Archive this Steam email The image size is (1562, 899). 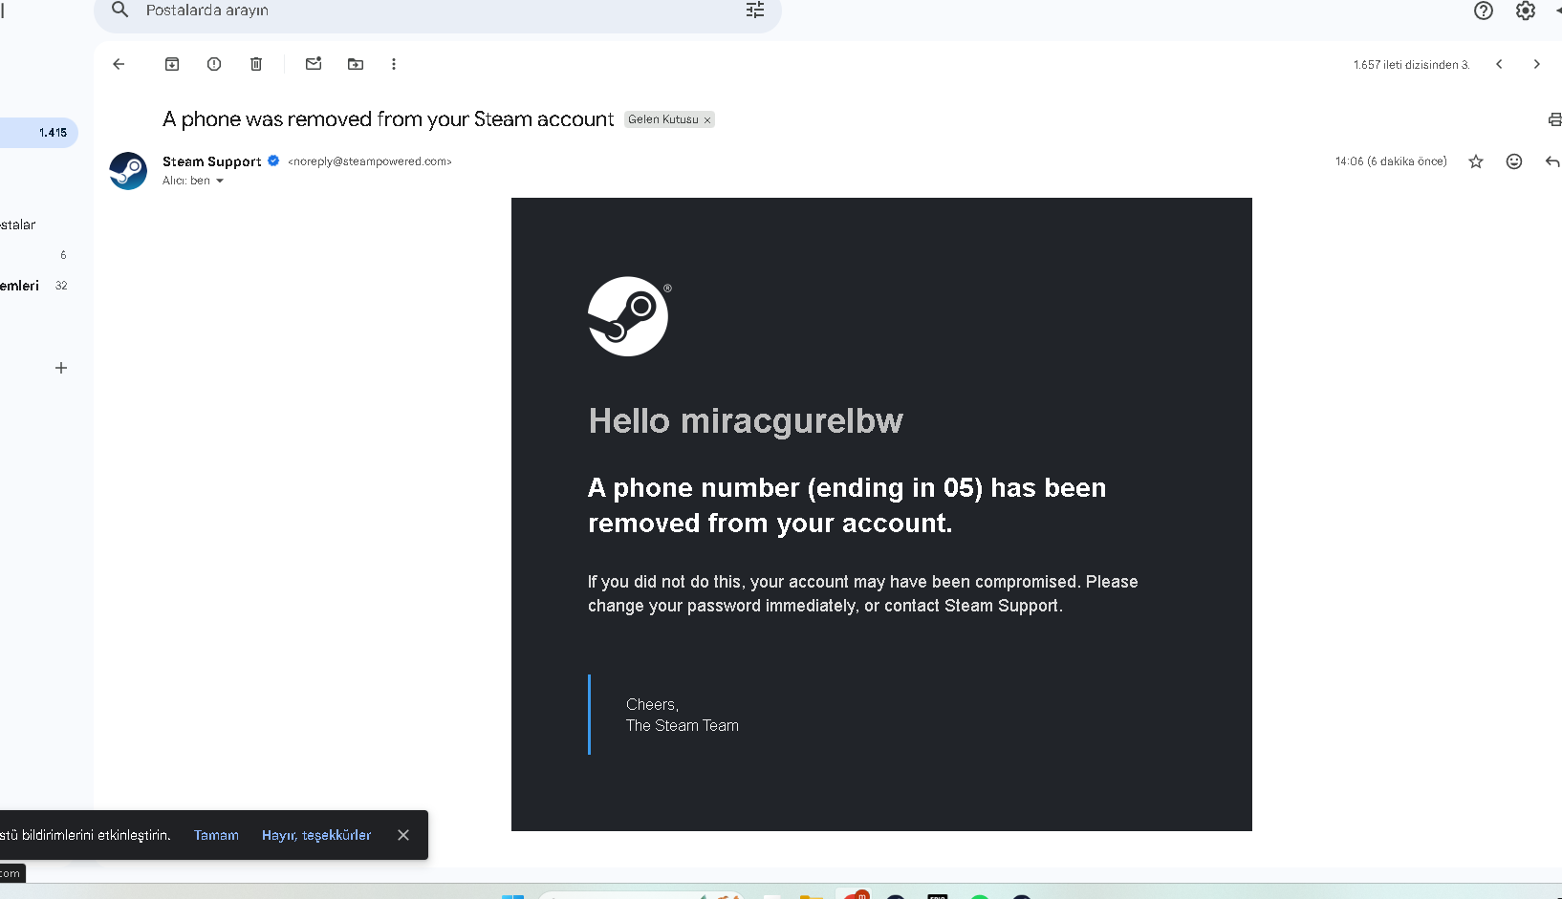pos(172,64)
